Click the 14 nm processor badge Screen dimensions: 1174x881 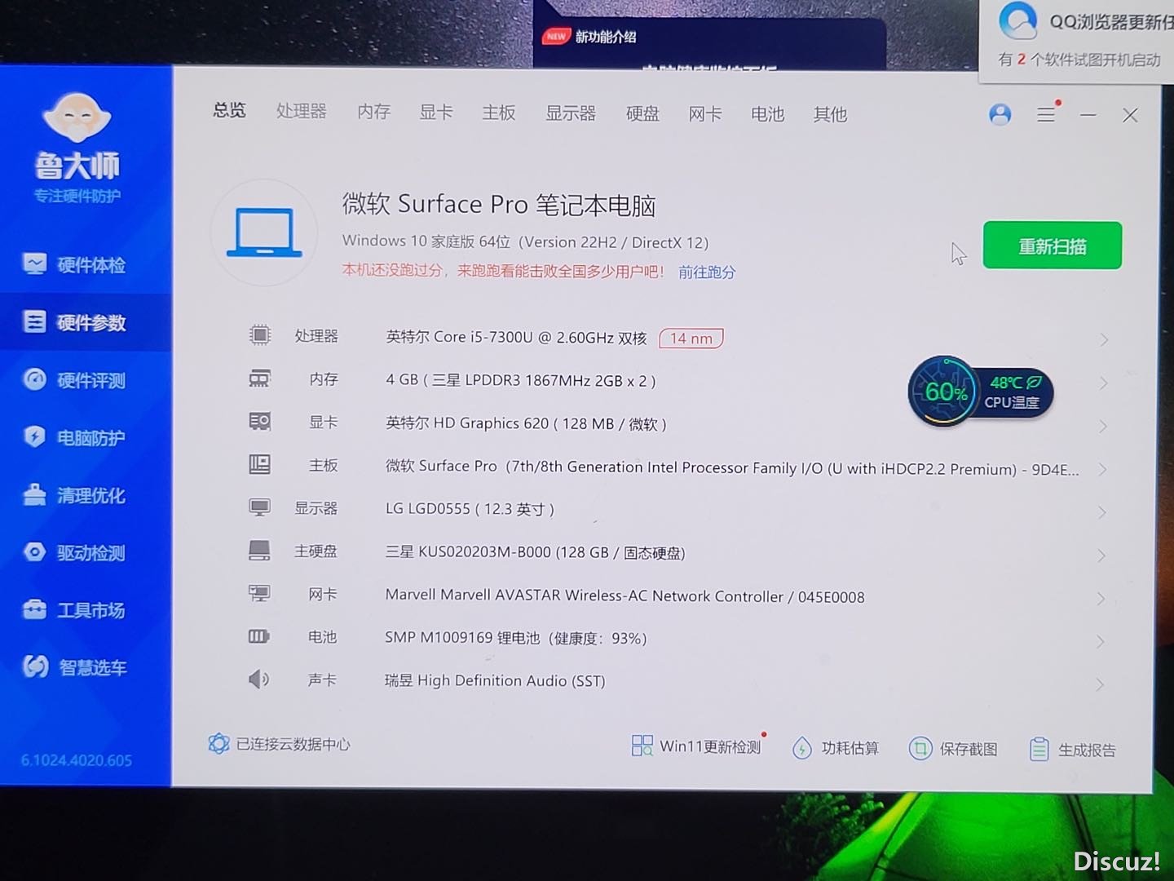coord(691,338)
